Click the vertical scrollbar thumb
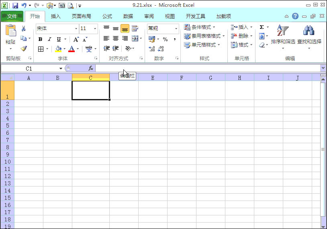Screen dimensions: 327x229 point(323,149)
